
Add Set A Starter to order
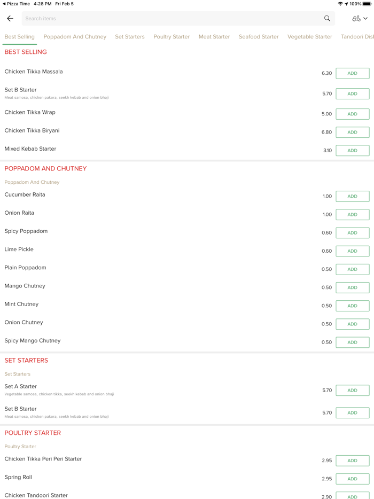(352, 391)
